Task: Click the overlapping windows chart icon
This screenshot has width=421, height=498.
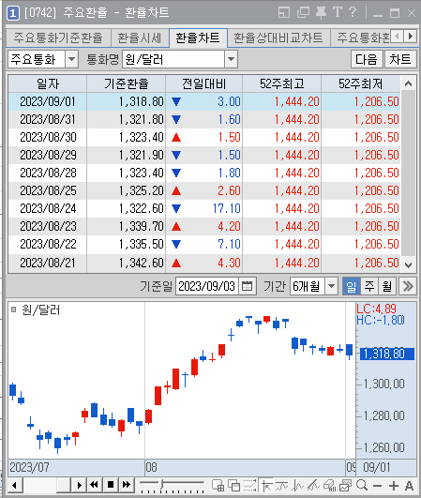Action: [x=234, y=486]
